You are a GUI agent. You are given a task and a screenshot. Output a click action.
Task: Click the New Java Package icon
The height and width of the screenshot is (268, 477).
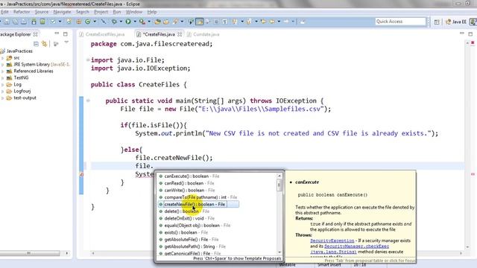point(79,22)
